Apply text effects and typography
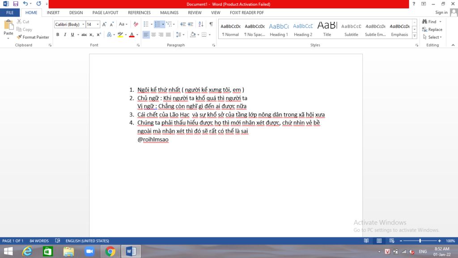The image size is (458, 258). (109, 34)
